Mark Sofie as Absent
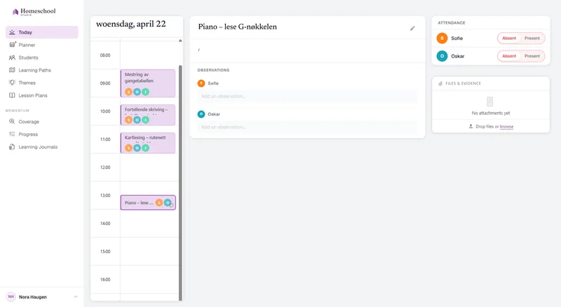 point(509,39)
